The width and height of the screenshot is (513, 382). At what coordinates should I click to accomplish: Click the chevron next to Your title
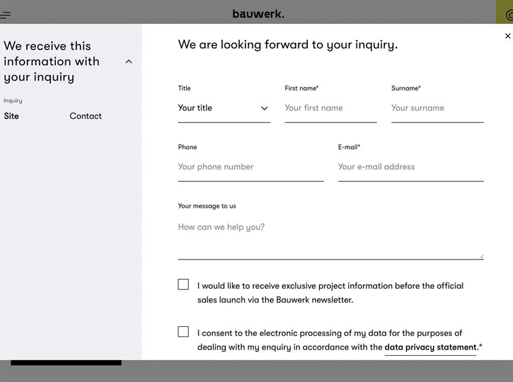pyautogui.click(x=264, y=108)
